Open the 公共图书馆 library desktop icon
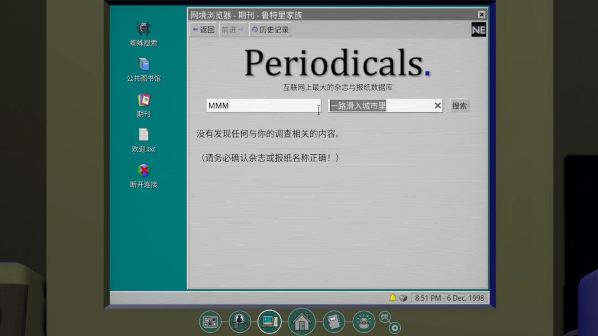 (x=143, y=70)
